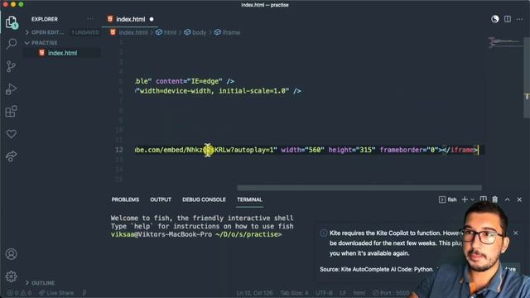Select the index.html editor tab
The width and height of the screenshot is (530, 298).
pos(130,19)
